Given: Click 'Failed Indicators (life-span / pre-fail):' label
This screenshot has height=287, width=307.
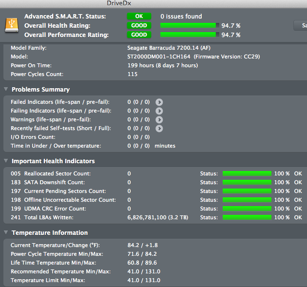Looking at the screenshot, I should tap(60, 102).
